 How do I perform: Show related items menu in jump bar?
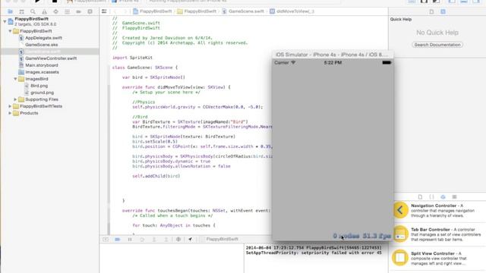point(104,11)
